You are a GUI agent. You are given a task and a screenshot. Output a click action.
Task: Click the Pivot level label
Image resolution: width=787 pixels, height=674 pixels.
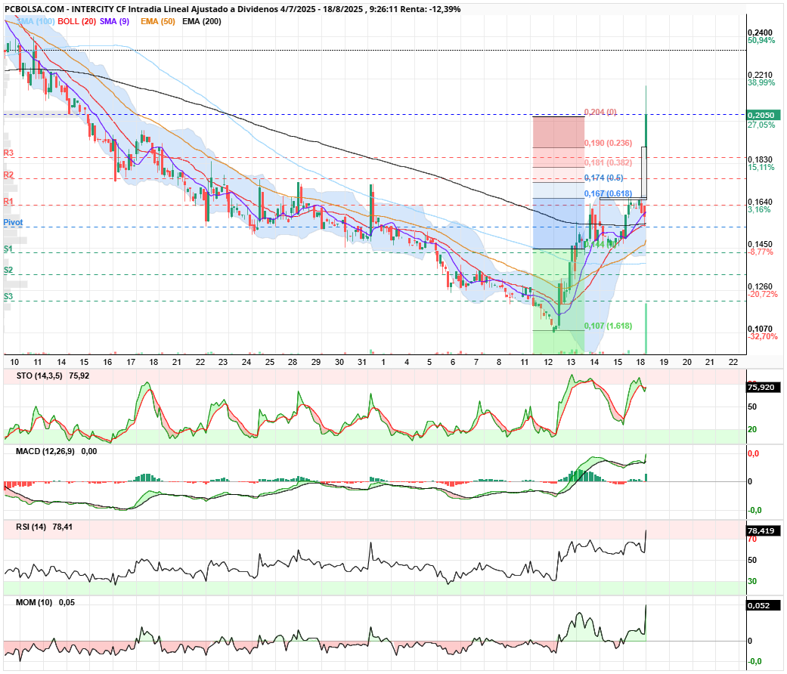(x=13, y=222)
